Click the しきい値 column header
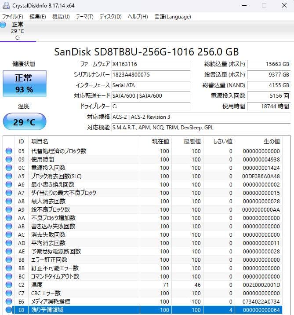294x315 pixels. click(219, 141)
